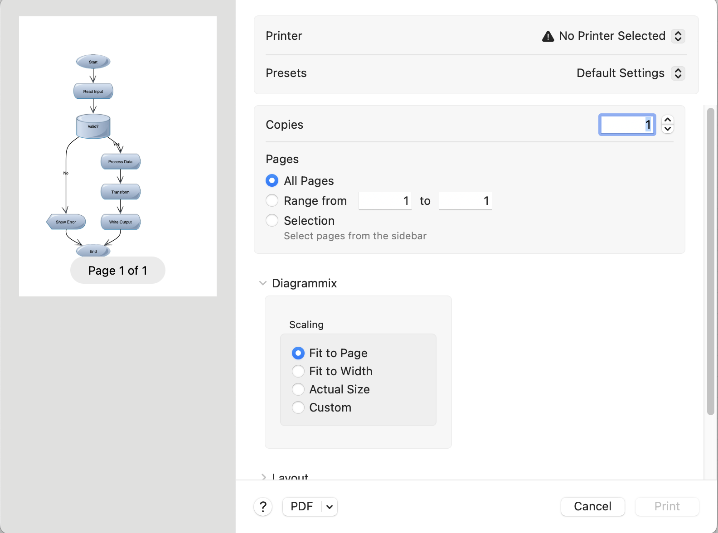718x533 pixels.
Task: Expand the Layout section
Action: [x=263, y=476]
